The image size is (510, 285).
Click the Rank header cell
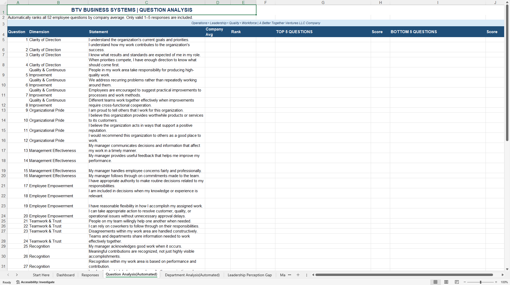coord(243,32)
